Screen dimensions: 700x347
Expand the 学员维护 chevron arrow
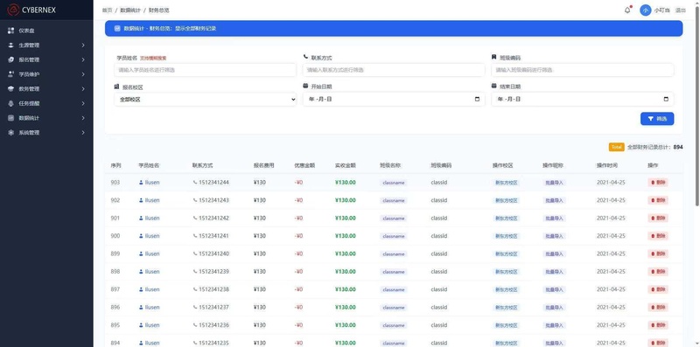pyautogui.click(x=83, y=74)
